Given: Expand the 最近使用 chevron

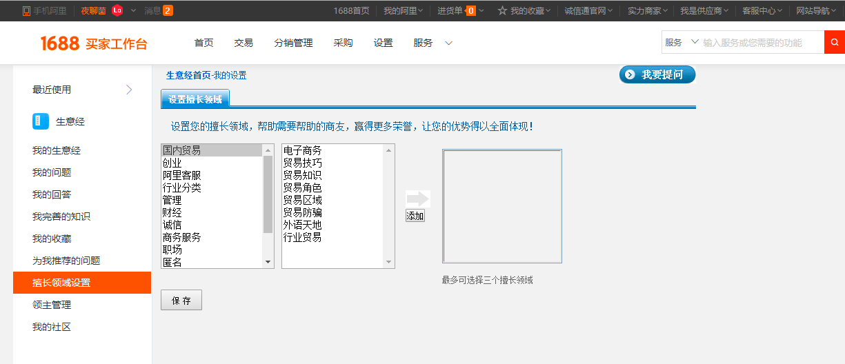Looking at the screenshot, I should coord(129,90).
